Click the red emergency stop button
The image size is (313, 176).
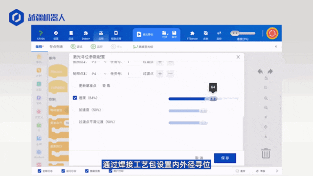[272, 33]
